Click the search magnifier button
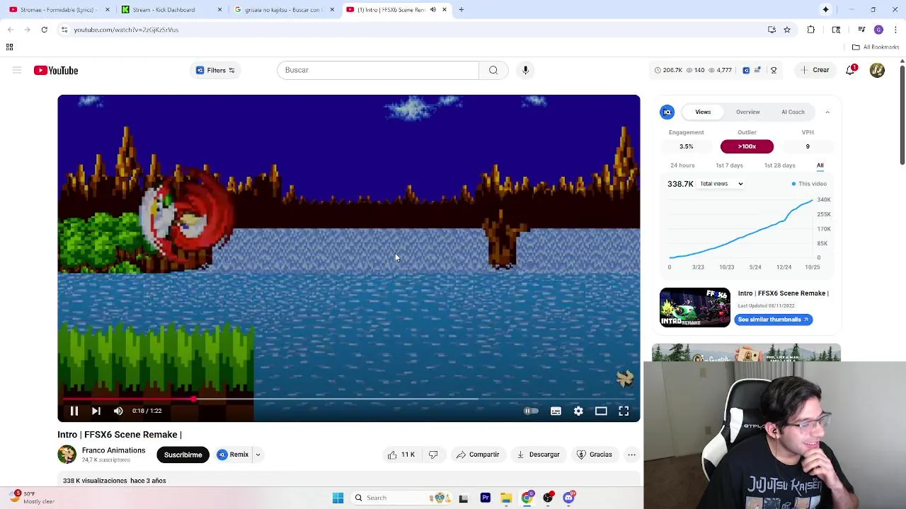The height and width of the screenshot is (509, 906). 493,70
